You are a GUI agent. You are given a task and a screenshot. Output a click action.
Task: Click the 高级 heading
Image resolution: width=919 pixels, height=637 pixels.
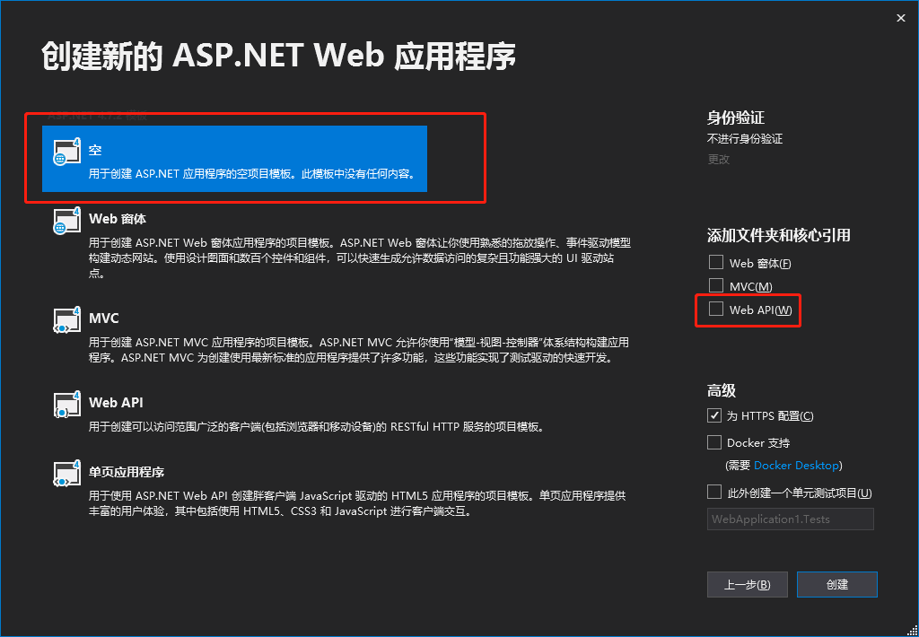pos(722,390)
